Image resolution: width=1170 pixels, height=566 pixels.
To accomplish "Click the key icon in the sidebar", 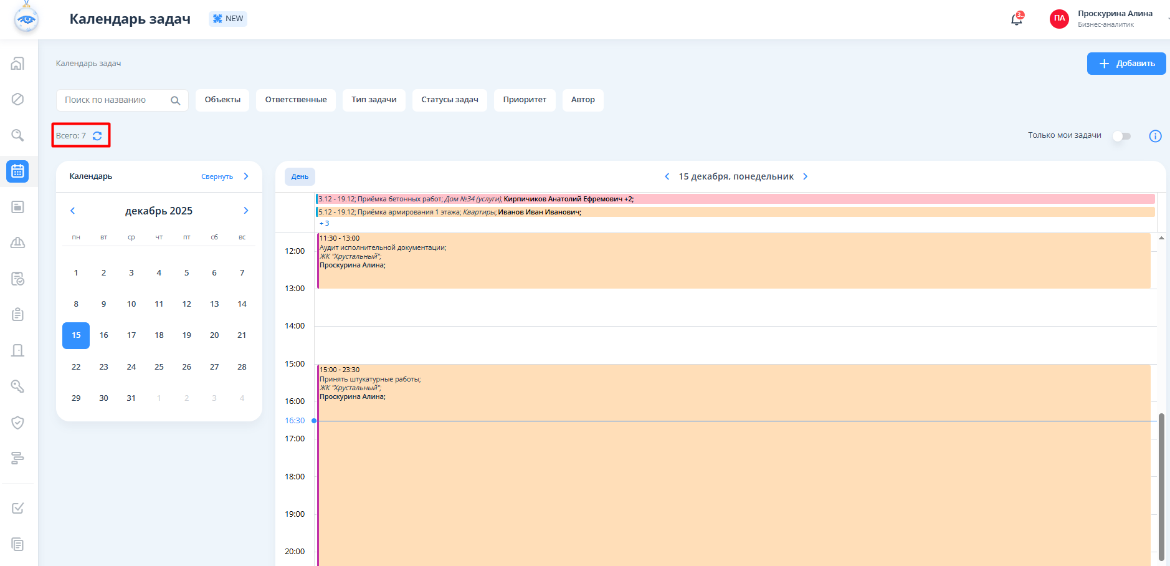I will 17,386.
